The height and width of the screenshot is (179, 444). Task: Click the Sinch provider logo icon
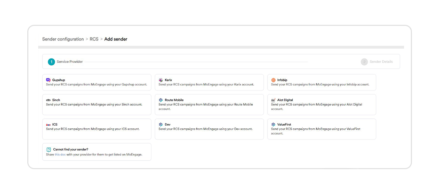(48, 100)
